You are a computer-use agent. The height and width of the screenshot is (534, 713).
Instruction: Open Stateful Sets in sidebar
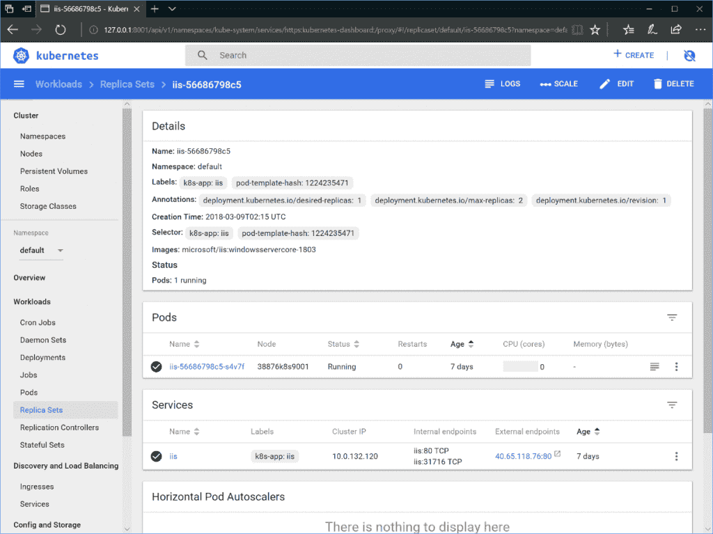[42, 445]
